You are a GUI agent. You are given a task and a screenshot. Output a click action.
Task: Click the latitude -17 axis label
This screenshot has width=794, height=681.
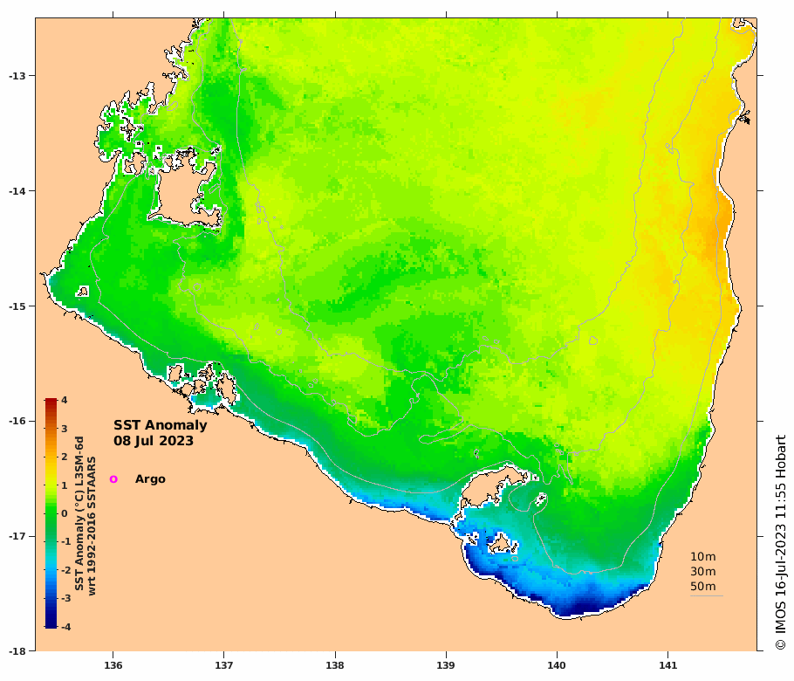16,536
